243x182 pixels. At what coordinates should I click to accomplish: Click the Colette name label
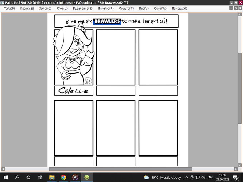pos(74,91)
